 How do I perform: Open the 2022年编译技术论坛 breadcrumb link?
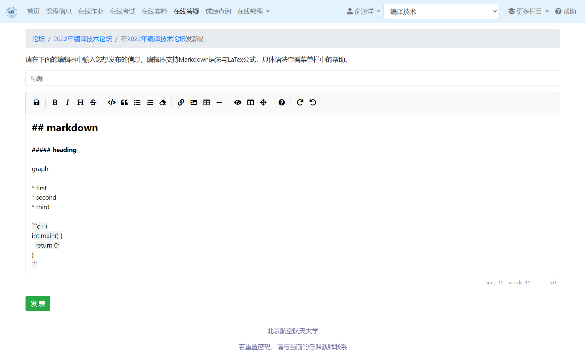83,39
